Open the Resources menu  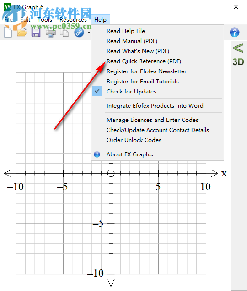pyautogui.click(x=73, y=20)
